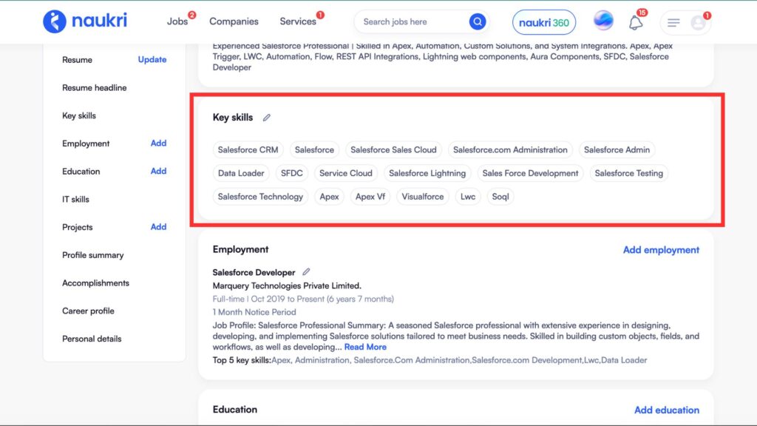Click Add beside Projects in sidebar
Screen dimensions: 757x426
[158, 227]
